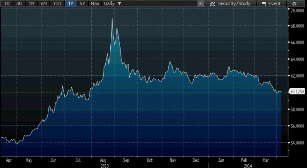The image size is (307, 168).
Task: Click the Feb month label
Action: 244,160
